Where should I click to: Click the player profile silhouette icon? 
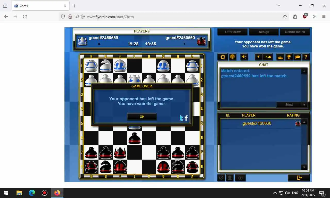coord(229,178)
